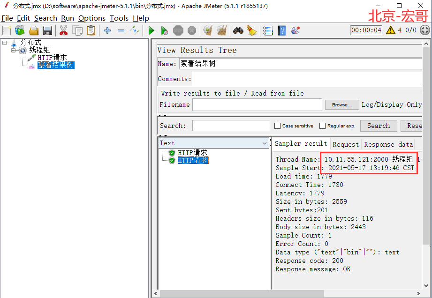Click the Stop test icon
432x298 pixels.
coord(178,30)
